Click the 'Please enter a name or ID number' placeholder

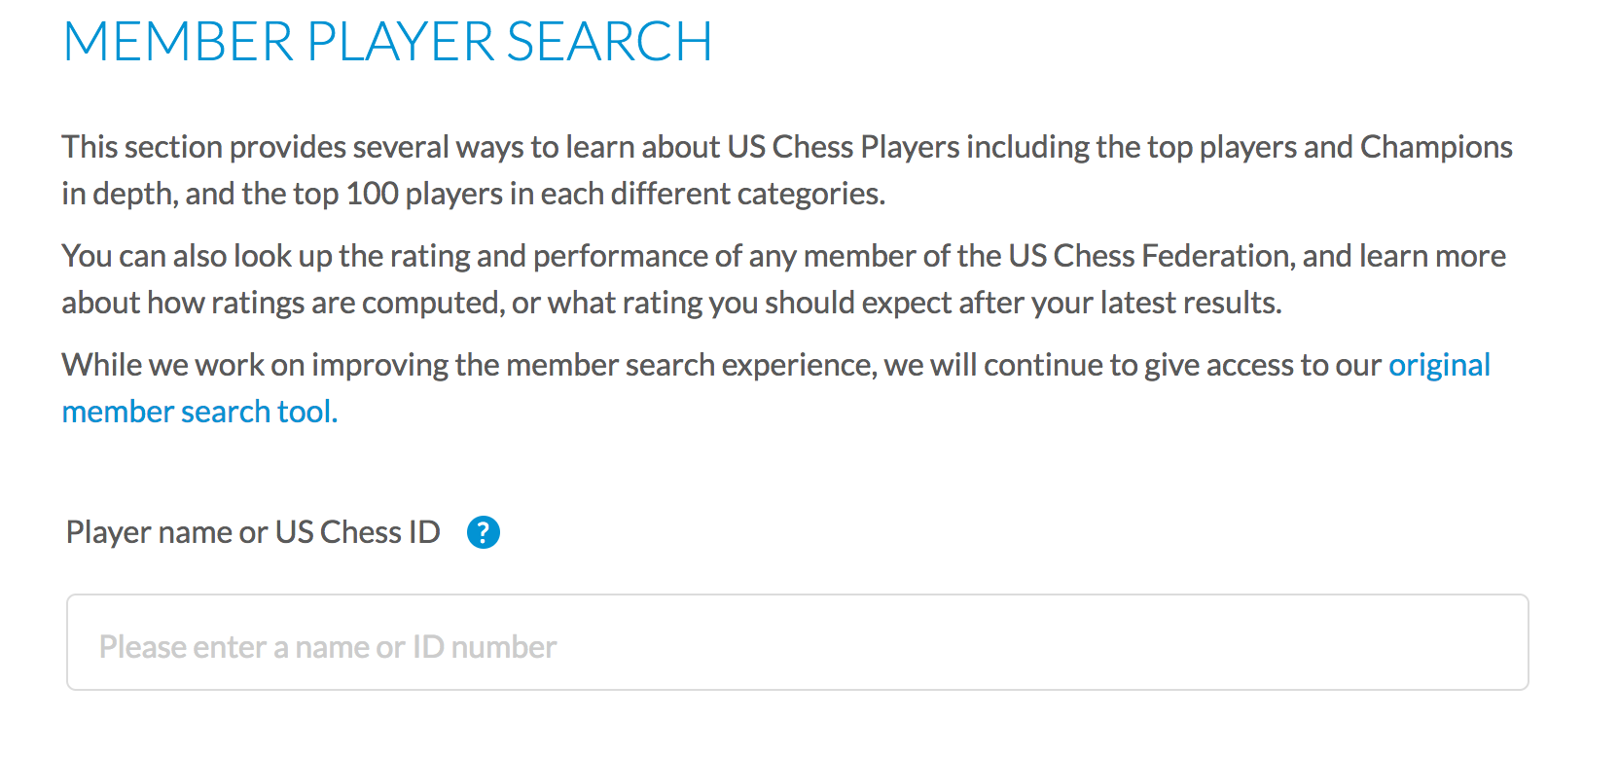pos(328,647)
